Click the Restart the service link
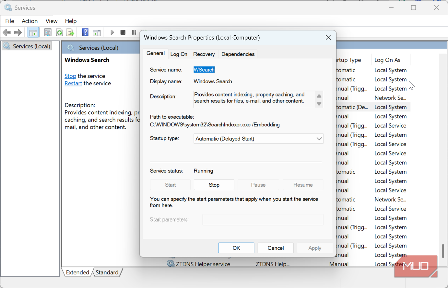448x288 pixels. click(x=73, y=84)
